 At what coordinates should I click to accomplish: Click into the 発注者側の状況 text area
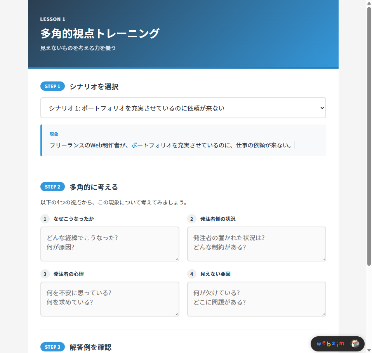coord(256,244)
